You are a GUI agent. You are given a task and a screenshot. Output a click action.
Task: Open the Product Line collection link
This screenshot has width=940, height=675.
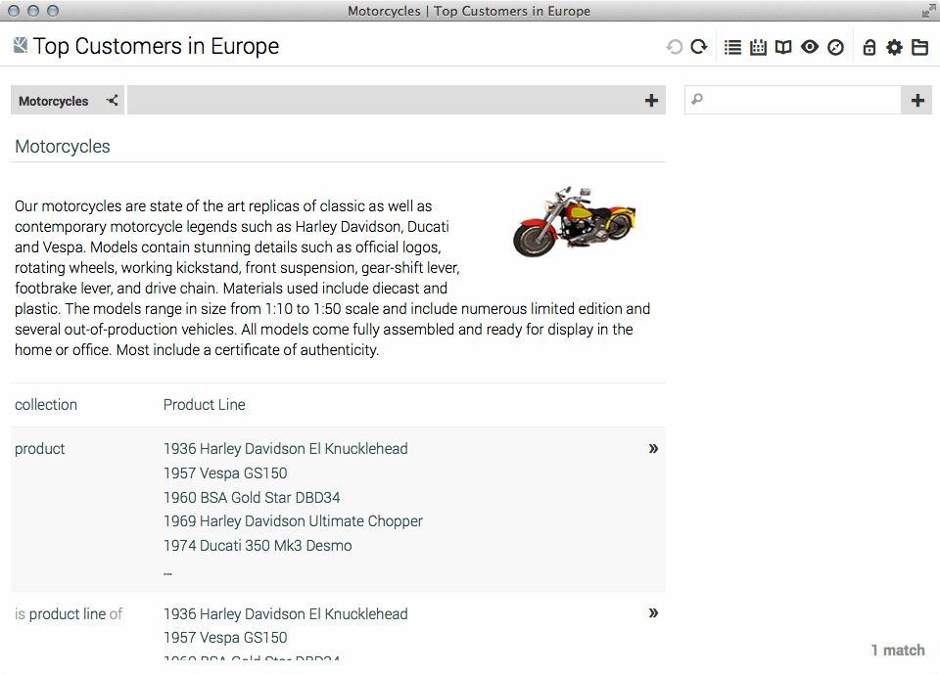pos(205,405)
